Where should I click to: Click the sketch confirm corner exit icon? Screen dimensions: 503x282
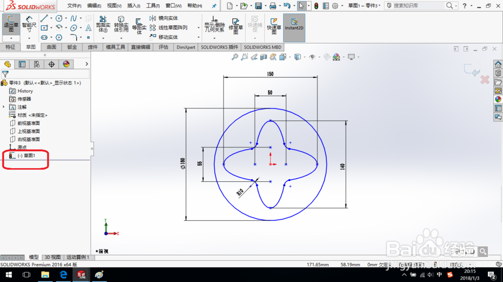point(472,70)
